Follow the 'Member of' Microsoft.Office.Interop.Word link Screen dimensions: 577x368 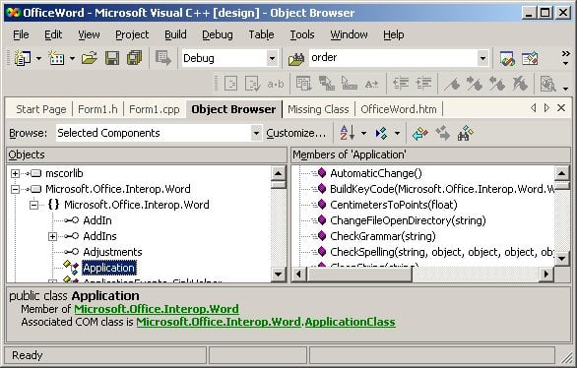click(157, 309)
